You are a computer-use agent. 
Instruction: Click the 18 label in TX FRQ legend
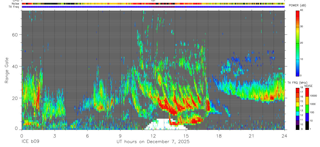coord(301,88)
